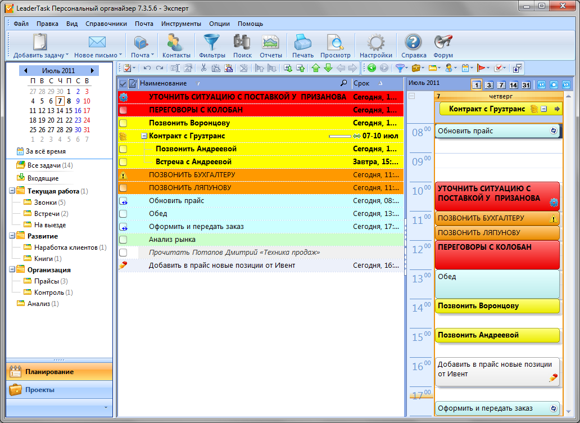Click the redo arrow in task toolbar
The width and height of the screenshot is (580, 423).
click(160, 68)
